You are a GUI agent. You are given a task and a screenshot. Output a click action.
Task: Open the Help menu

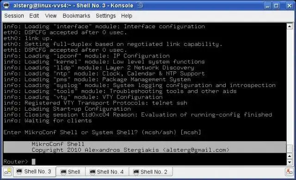coord(126,16)
